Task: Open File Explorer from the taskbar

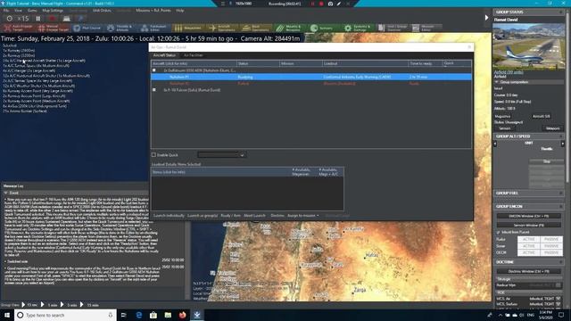Action: click(168, 315)
